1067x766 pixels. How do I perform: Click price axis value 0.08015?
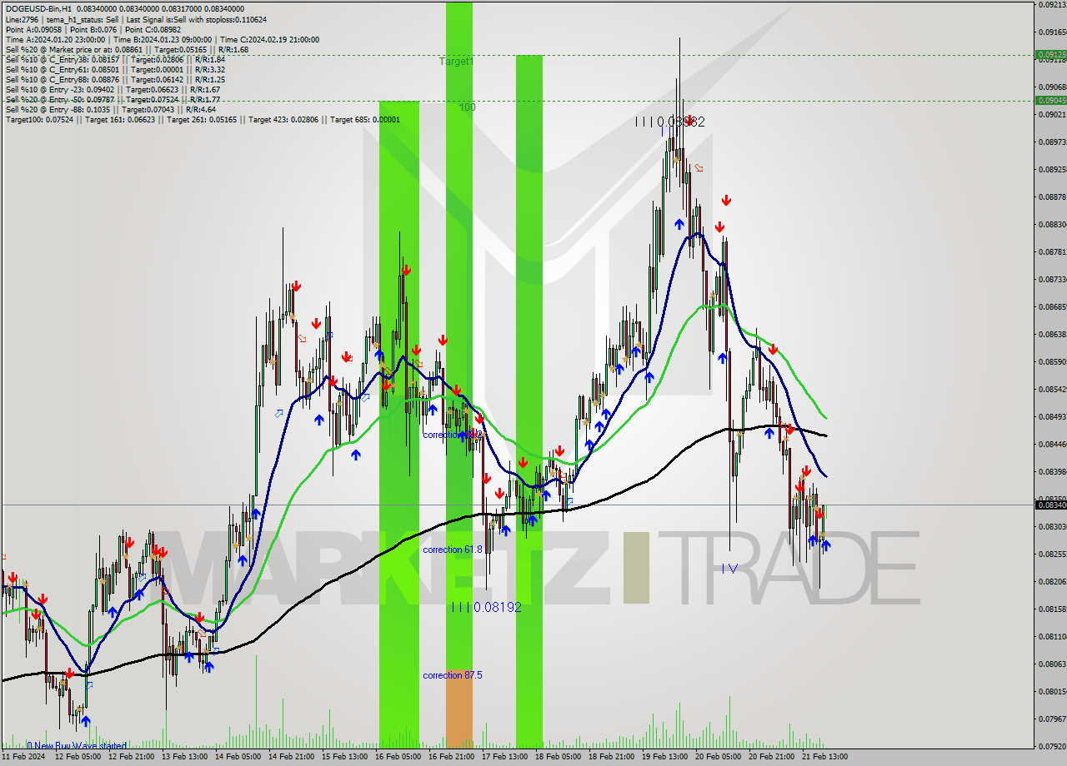click(x=1053, y=691)
